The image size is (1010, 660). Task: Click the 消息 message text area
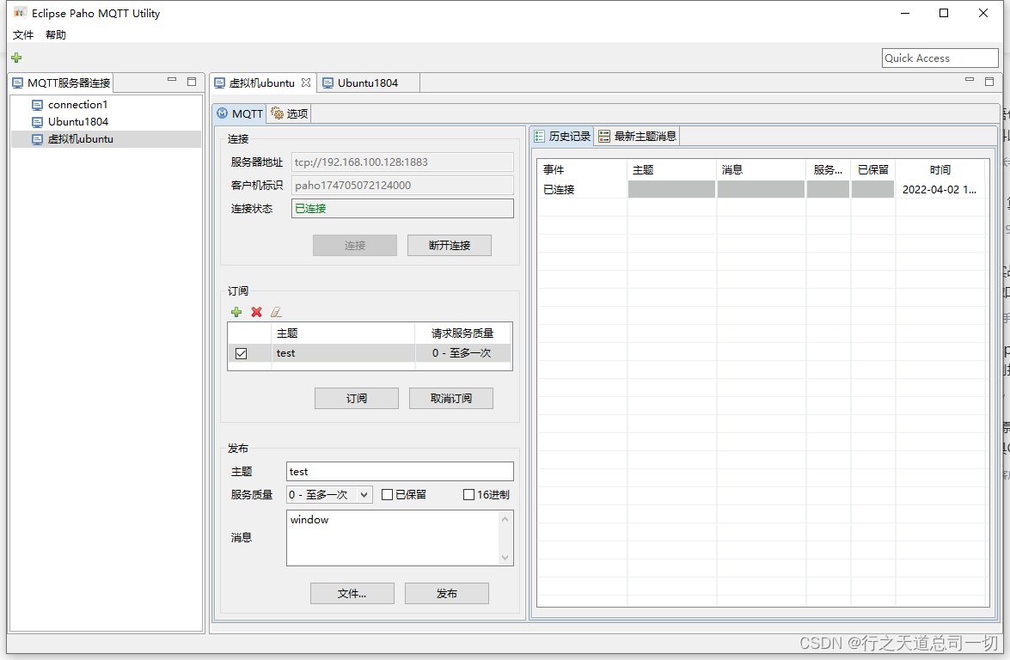coord(393,538)
